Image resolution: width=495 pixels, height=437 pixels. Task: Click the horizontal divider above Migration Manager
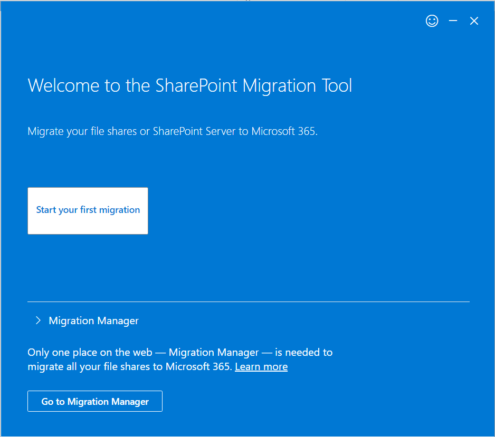[x=248, y=302]
